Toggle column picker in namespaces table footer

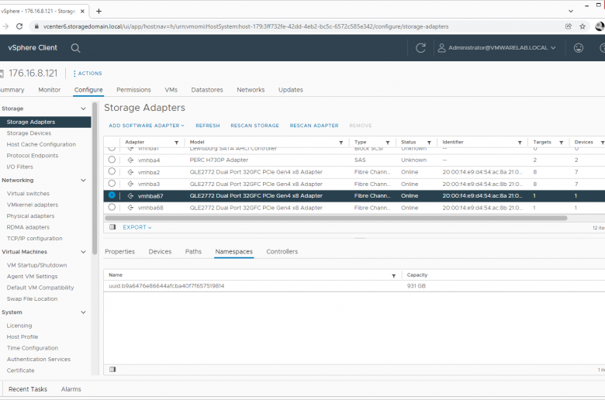[x=112, y=370]
